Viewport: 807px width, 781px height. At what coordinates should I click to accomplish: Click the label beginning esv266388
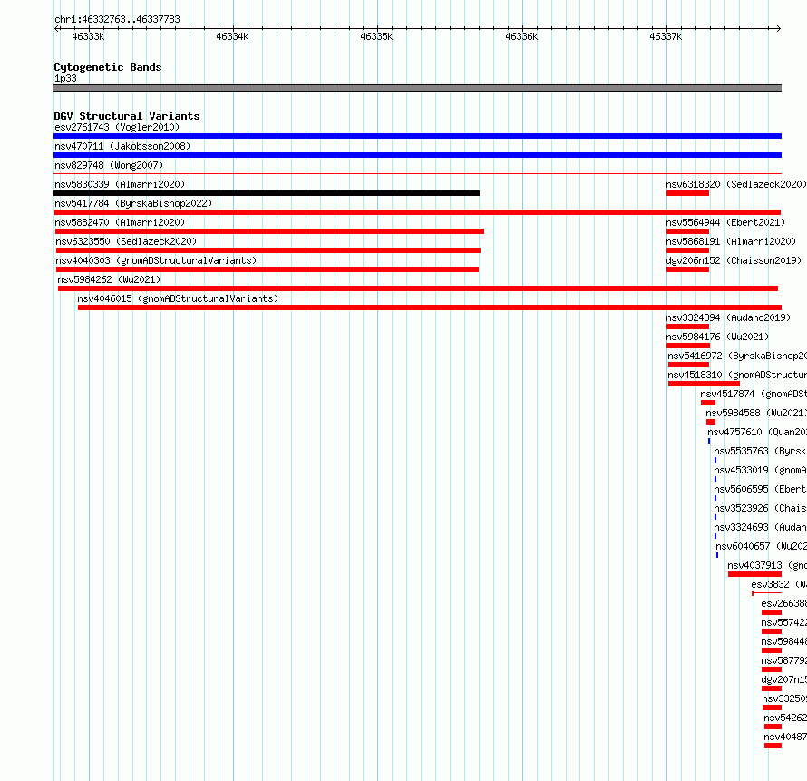click(x=783, y=603)
